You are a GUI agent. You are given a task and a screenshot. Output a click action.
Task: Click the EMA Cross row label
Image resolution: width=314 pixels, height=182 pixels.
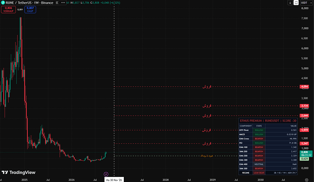click(x=244, y=139)
